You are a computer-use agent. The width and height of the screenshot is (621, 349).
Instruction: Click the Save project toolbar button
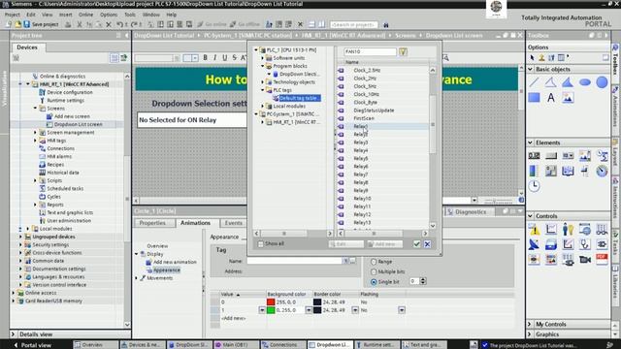coord(41,24)
